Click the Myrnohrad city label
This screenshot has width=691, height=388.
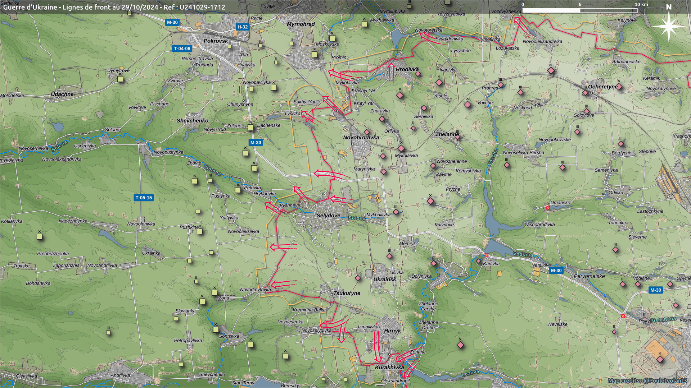pyautogui.click(x=301, y=24)
